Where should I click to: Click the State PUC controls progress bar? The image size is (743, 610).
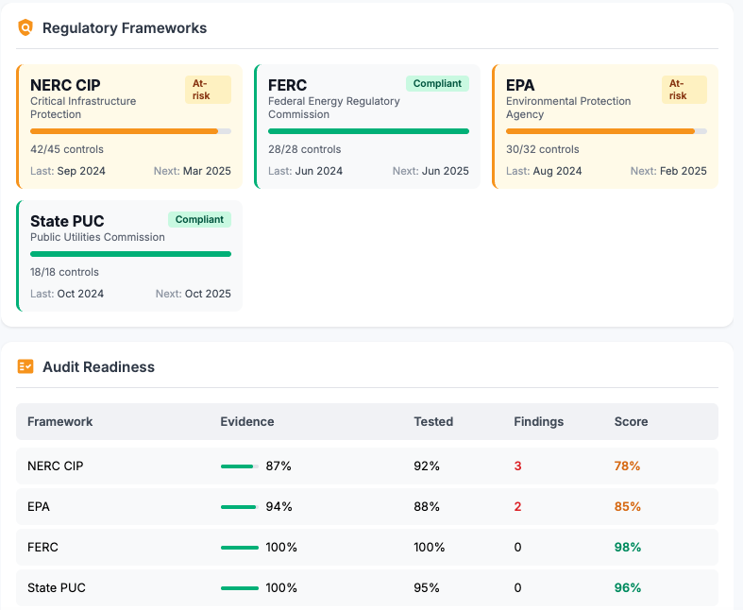pyautogui.click(x=131, y=254)
